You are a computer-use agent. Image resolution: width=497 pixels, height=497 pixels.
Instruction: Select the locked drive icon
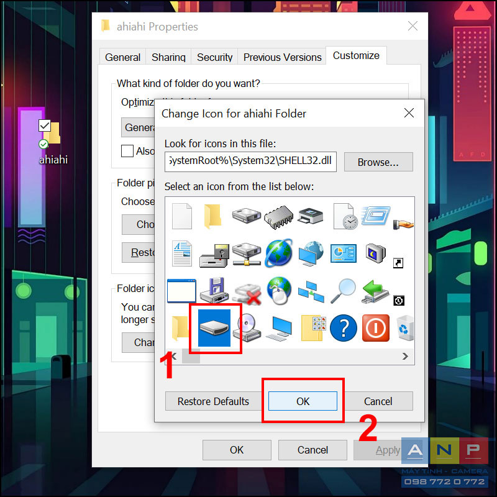(x=214, y=256)
